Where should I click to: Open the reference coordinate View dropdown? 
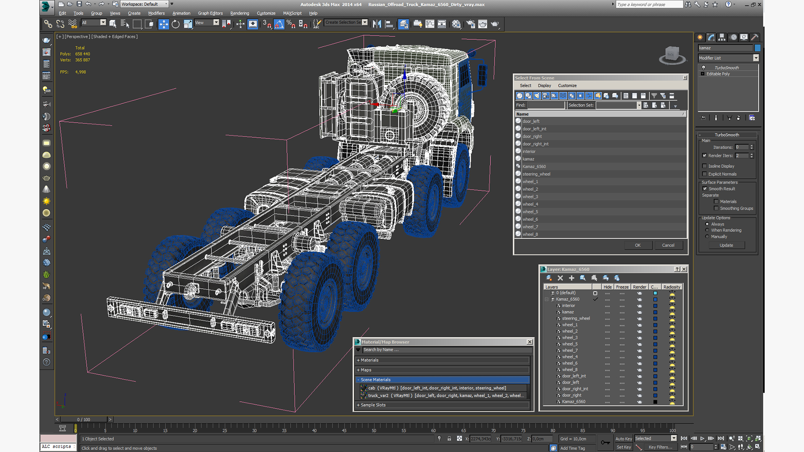[x=207, y=23]
